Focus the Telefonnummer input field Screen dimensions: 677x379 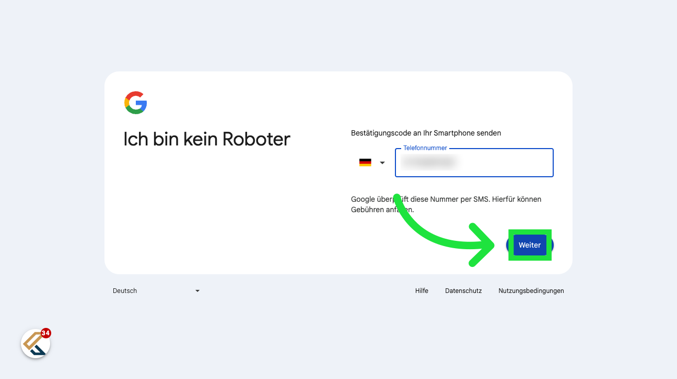[474, 163]
